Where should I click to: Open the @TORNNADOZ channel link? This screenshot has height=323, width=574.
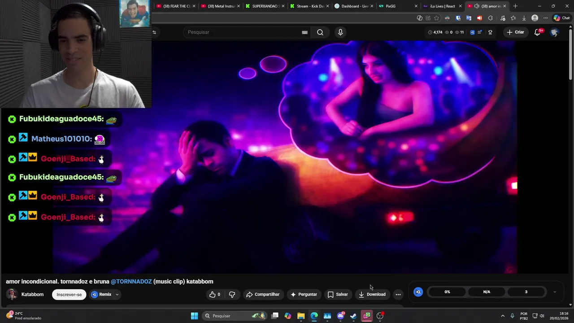pos(131,281)
